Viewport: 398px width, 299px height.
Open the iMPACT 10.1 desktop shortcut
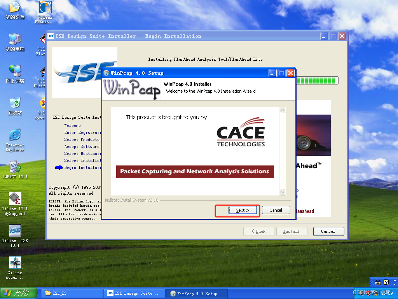coord(15,170)
